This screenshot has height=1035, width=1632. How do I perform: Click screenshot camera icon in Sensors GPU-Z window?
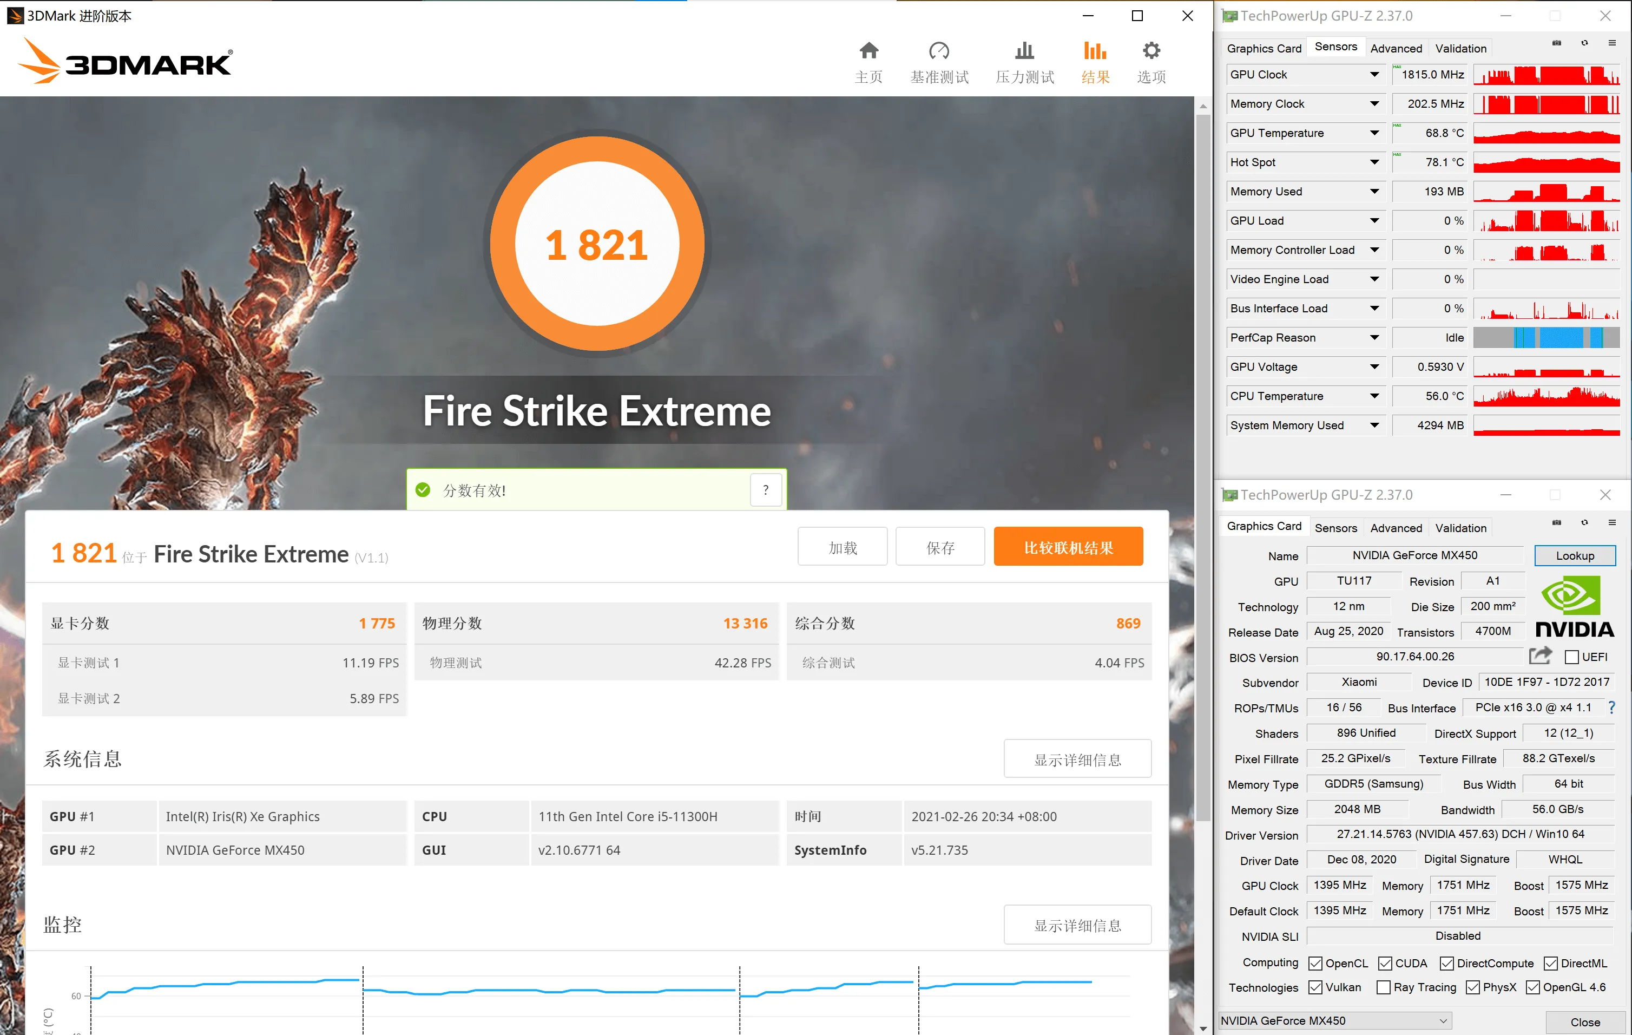[1557, 43]
